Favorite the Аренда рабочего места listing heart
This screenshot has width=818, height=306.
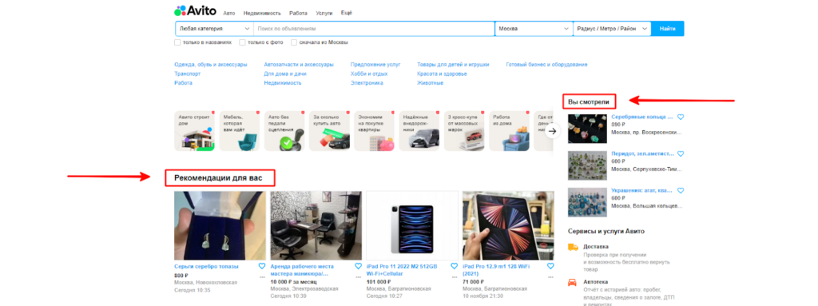click(358, 266)
